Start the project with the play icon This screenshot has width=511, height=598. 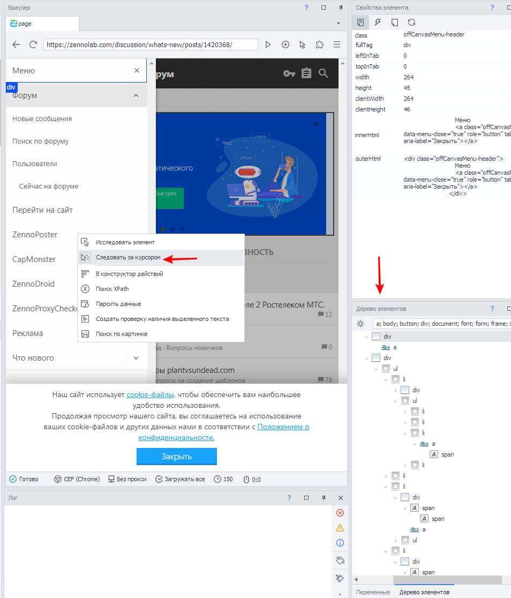(268, 44)
